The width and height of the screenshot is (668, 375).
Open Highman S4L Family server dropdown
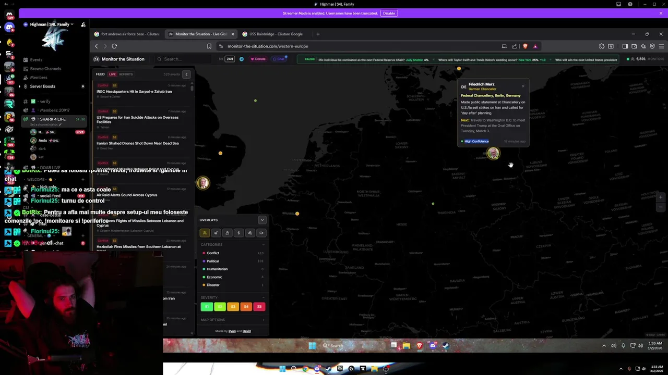tap(51, 24)
